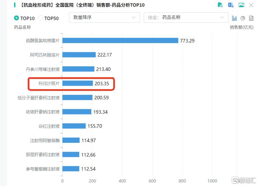Click the value 155.70
Screen dimensions: 258x186
click(x=95, y=126)
